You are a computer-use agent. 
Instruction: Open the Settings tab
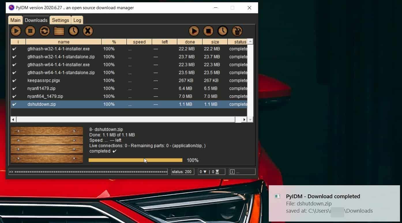(60, 20)
